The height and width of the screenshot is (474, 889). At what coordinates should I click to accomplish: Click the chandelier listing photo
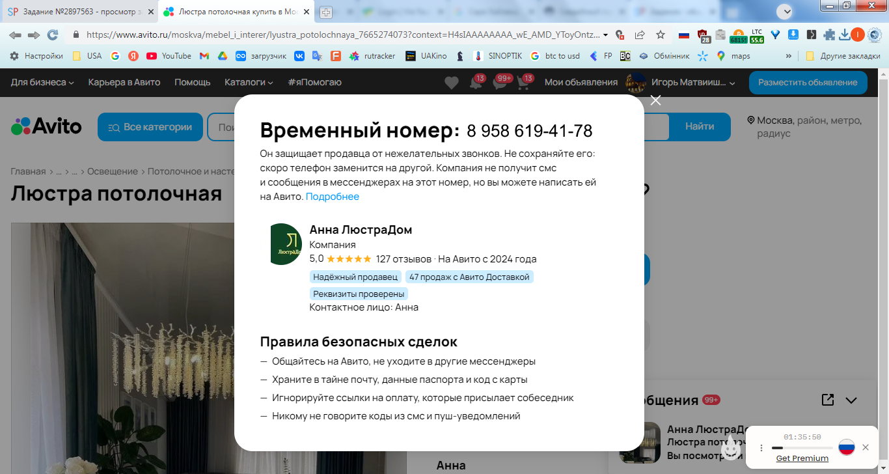tap(122, 348)
